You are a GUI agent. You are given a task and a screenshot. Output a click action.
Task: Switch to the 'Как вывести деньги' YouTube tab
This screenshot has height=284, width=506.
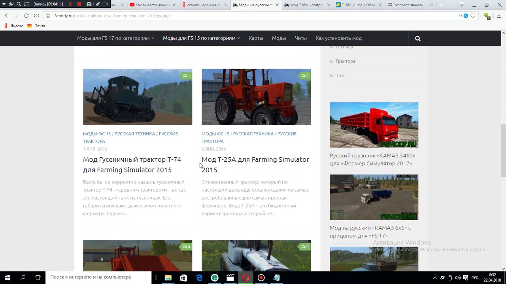click(x=153, y=5)
